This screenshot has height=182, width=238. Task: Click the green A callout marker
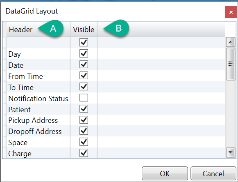coord(52,28)
